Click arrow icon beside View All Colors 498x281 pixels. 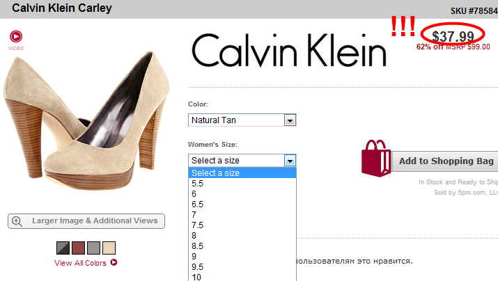click(114, 262)
